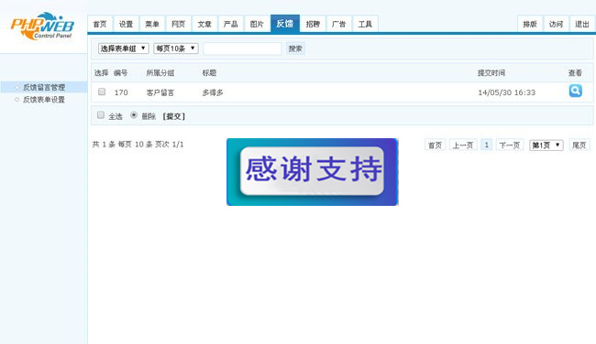Open the 选择表单组 dropdown
The height and width of the screenshot is (344, 596).
point(124,48)
